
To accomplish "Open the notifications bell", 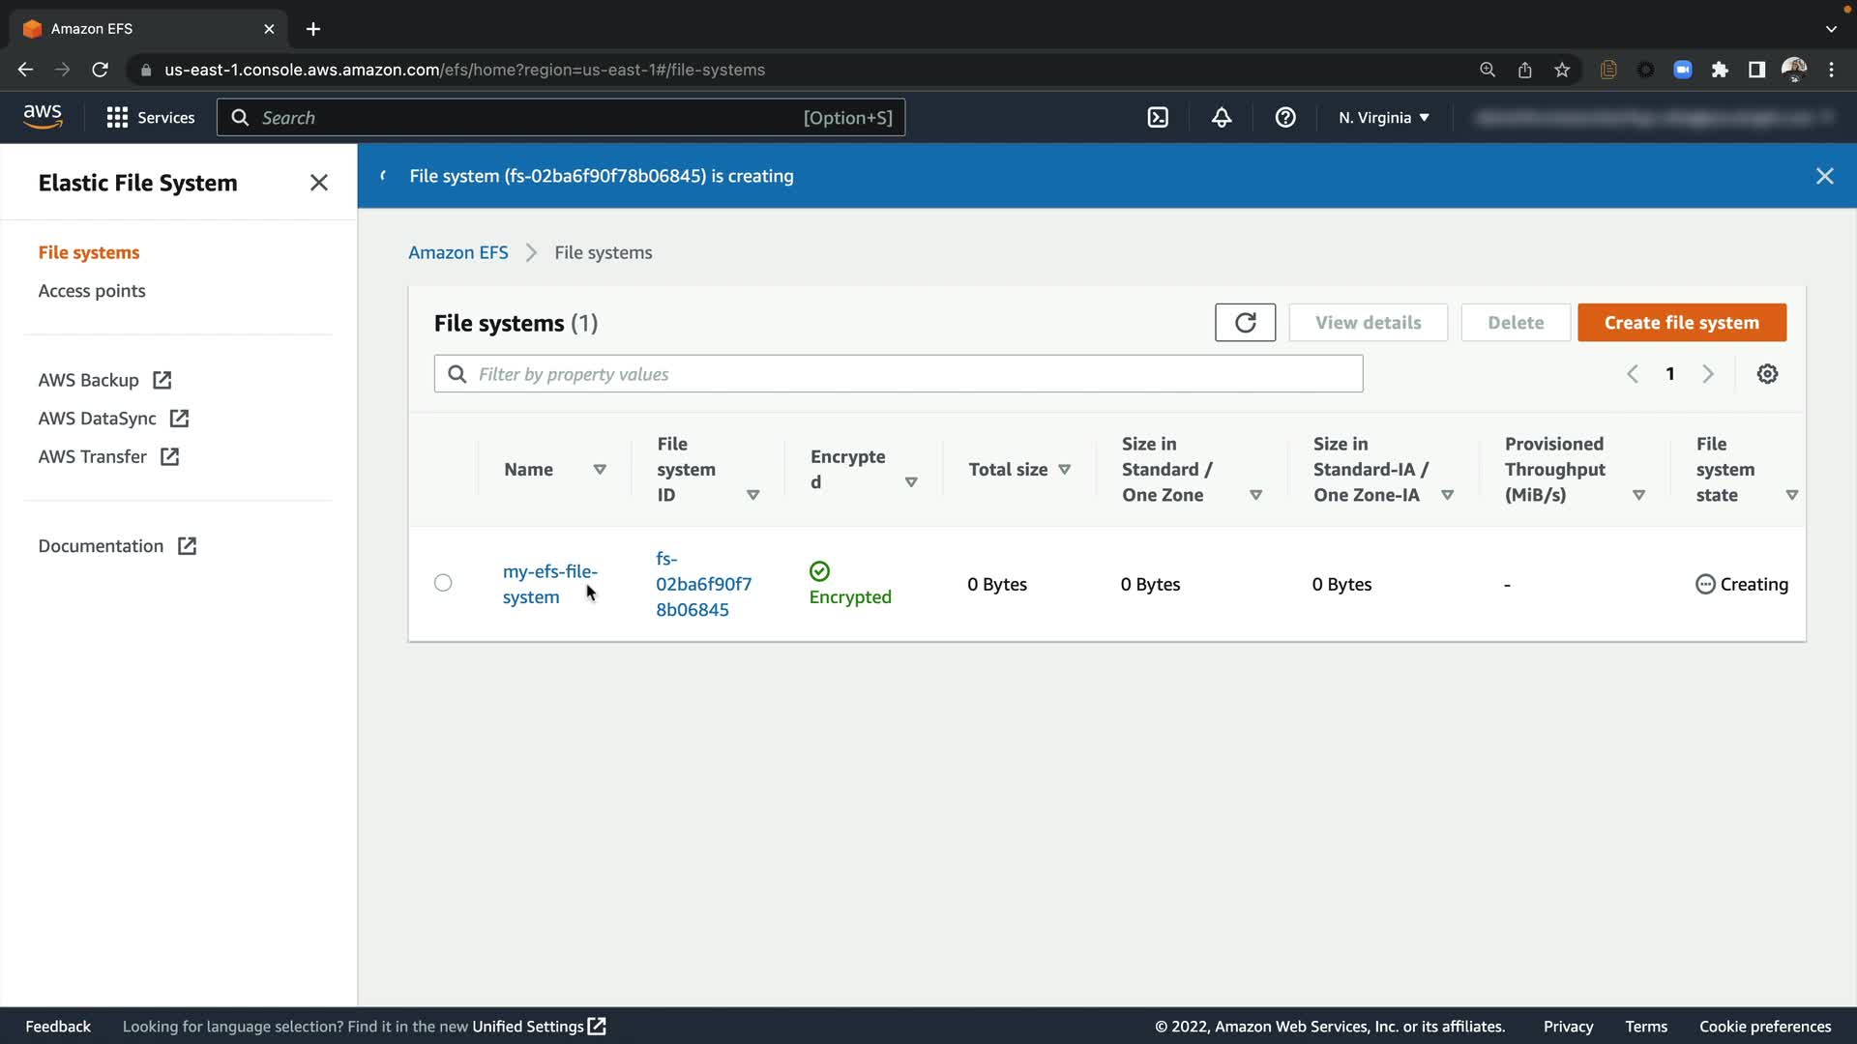I will click(1222, 117).
